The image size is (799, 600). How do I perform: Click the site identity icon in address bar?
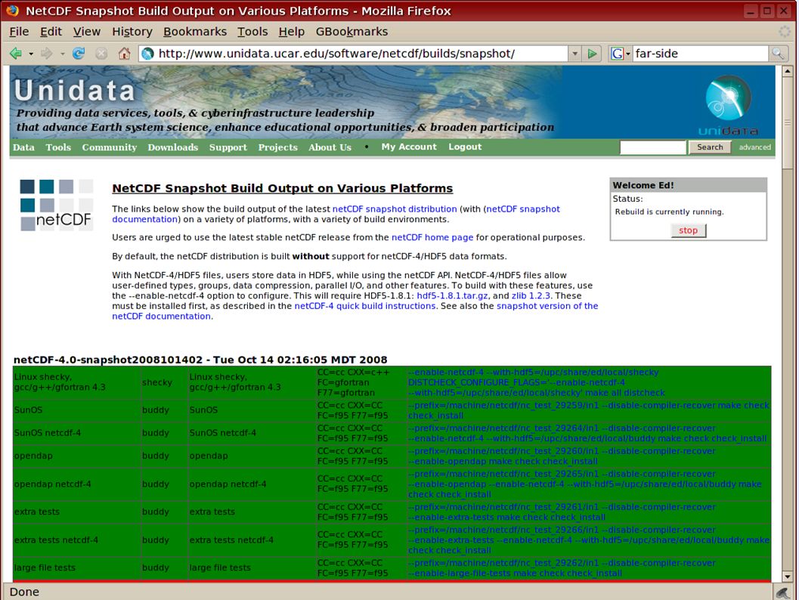tap(147, 54)
